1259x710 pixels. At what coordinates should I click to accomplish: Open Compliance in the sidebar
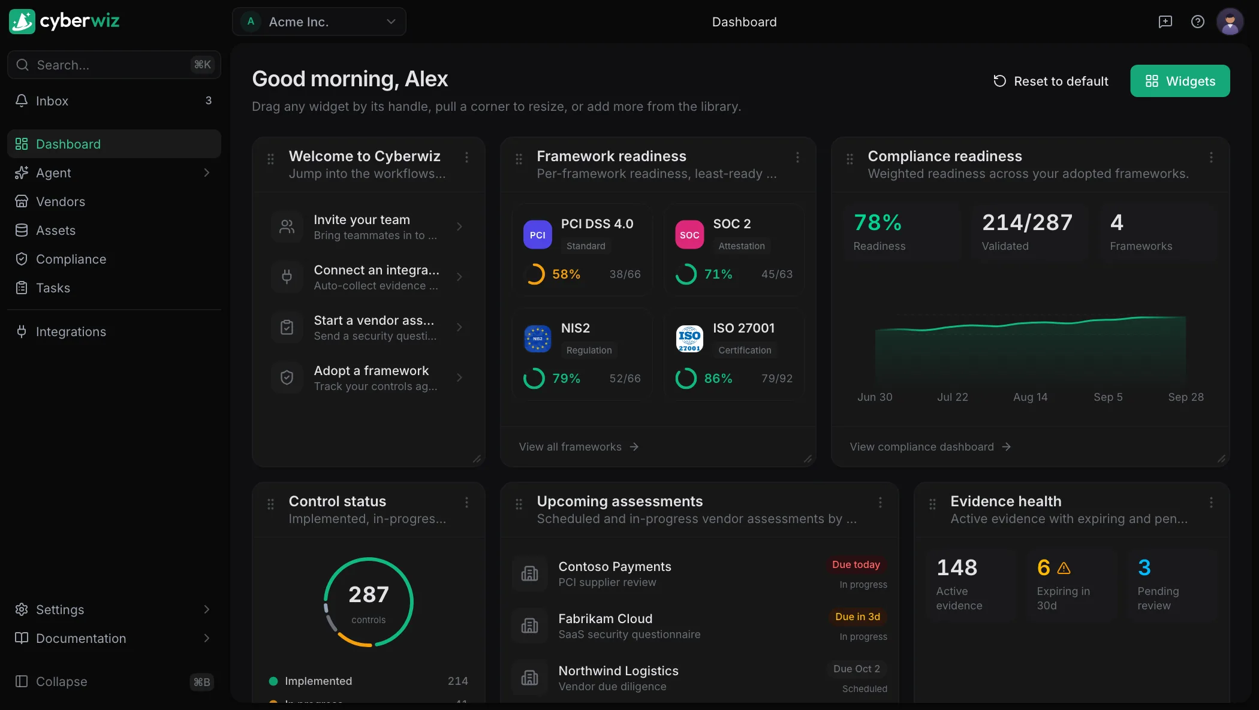click(114, 259)
